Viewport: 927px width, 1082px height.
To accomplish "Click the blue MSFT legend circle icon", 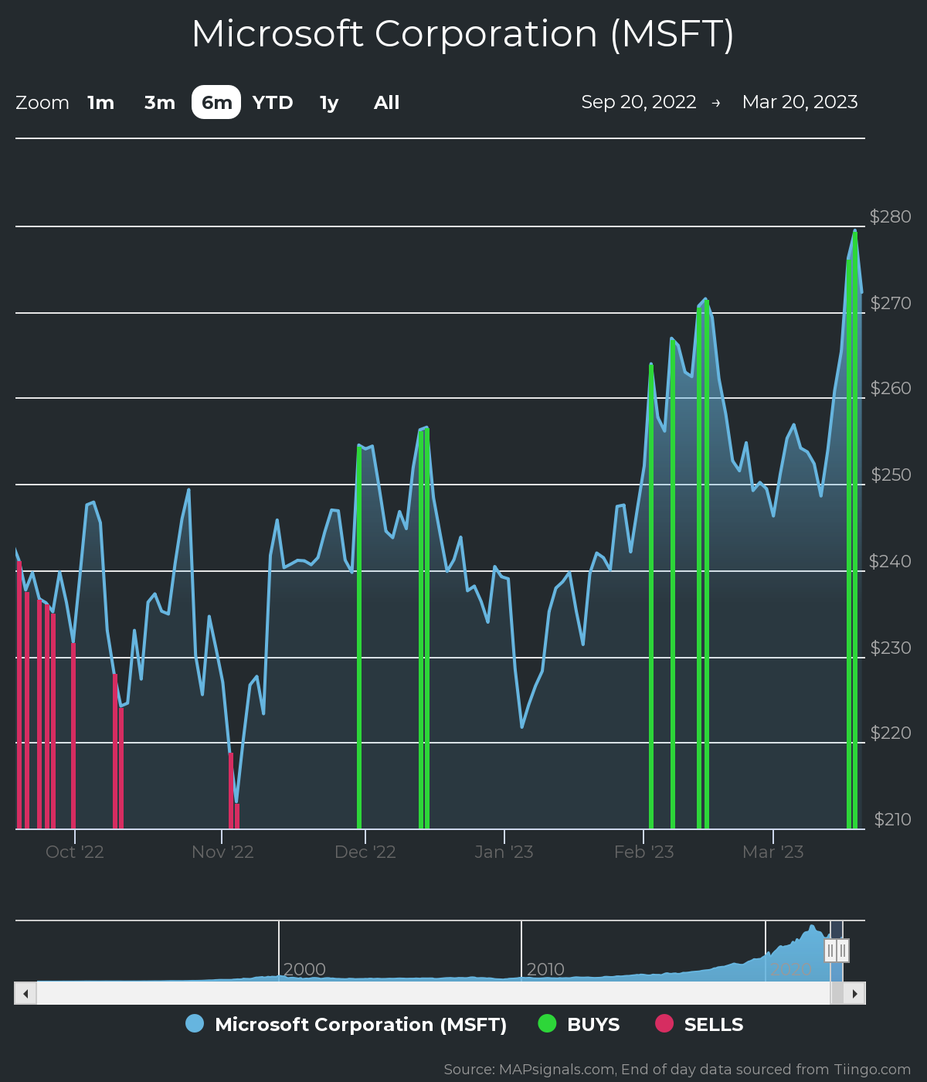I will coord(194,1024).
